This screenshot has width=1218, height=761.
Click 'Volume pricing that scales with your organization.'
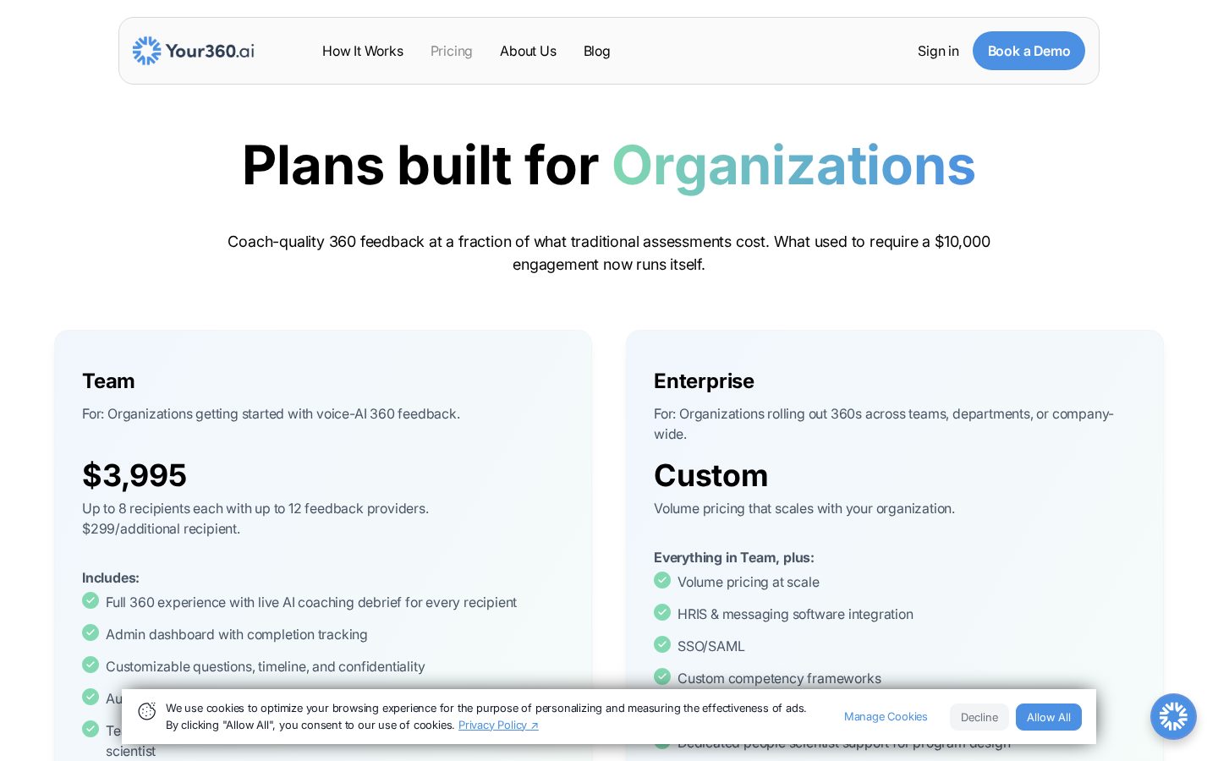tap(804, 509)
